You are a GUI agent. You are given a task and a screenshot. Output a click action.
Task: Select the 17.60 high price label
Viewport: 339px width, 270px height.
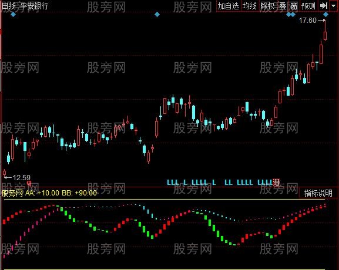pos(307,21)
